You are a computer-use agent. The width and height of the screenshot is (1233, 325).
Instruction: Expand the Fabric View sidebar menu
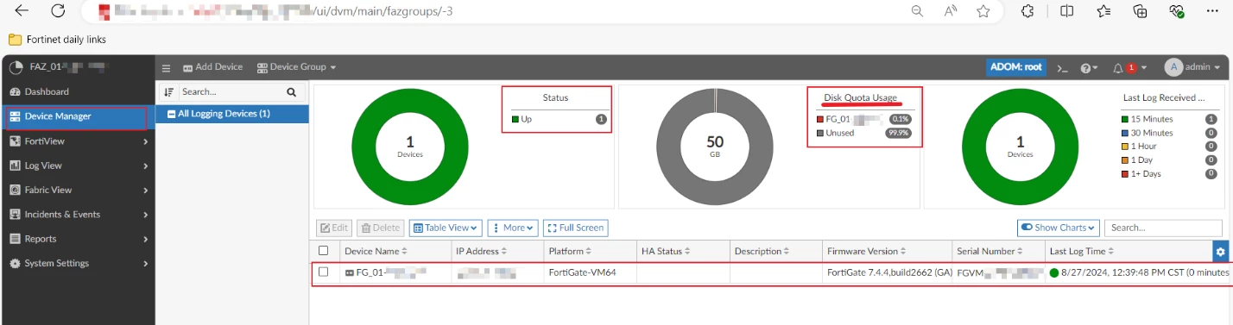78,190
